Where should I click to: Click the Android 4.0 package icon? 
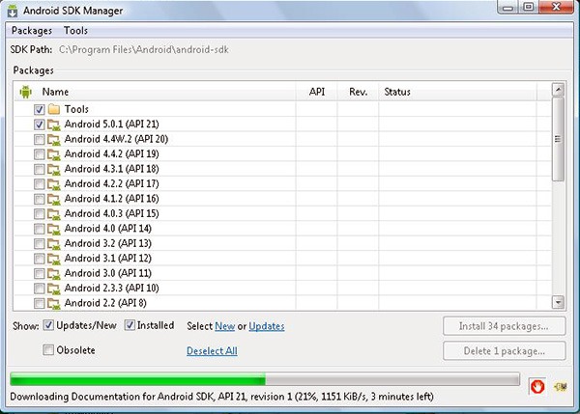[54, 229]
